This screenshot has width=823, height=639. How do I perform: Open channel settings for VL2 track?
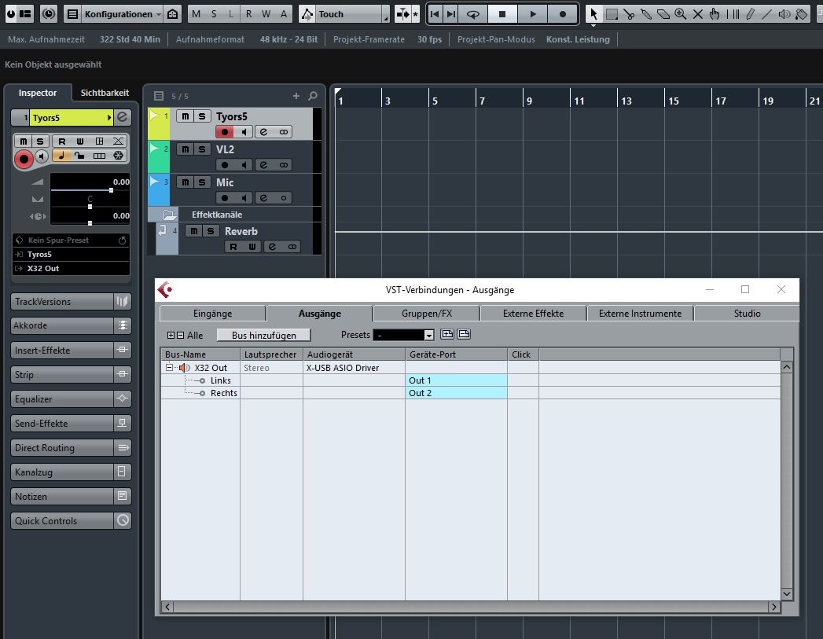pyautogui.click(x=263, y=165)
